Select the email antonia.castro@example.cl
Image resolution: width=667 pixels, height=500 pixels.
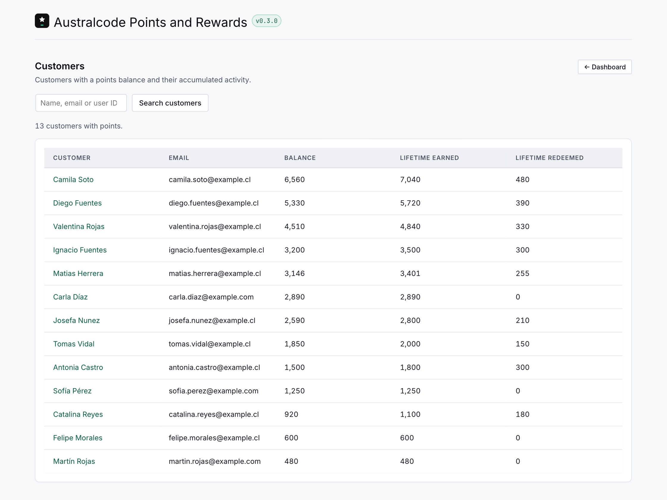point(214,368)
